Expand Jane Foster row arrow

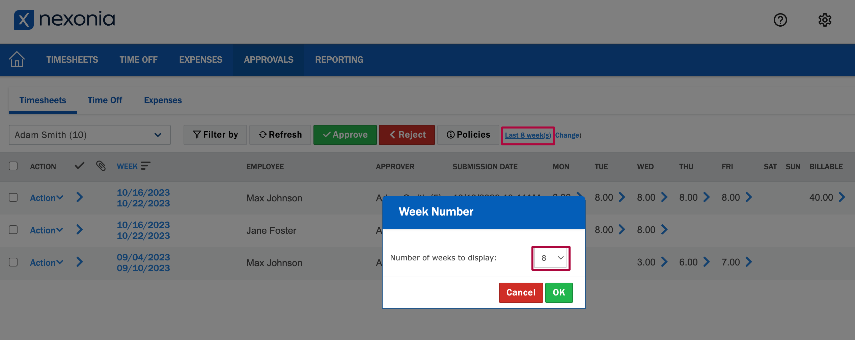click(80, 230)
